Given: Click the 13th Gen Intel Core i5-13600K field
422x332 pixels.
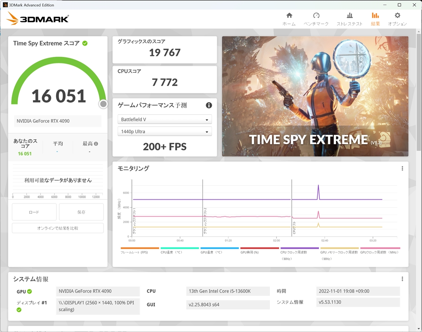Looking at the screenshot, I should [x=227, y=291].
